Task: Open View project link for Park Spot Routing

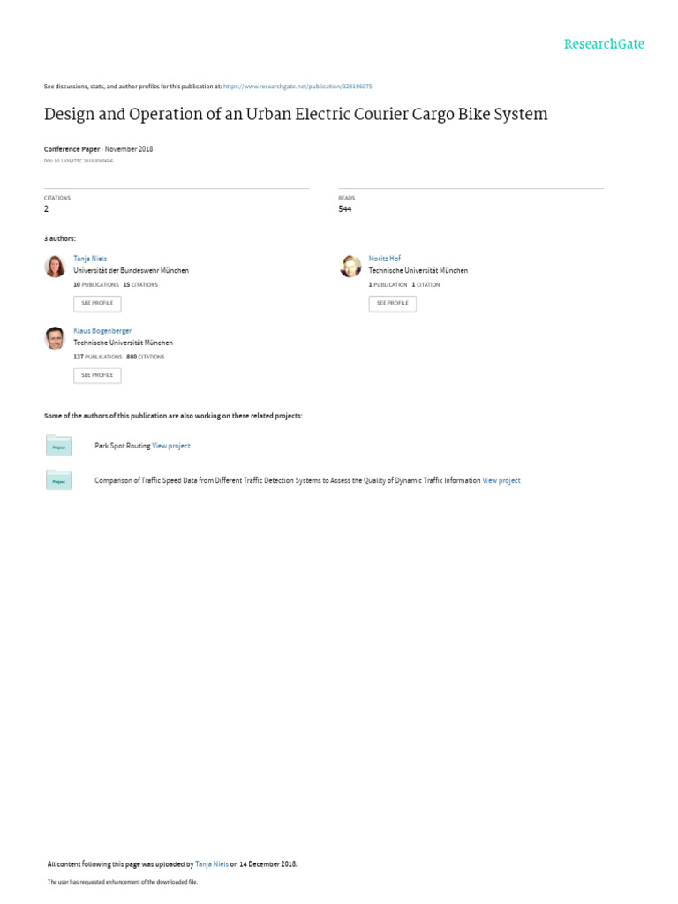Action: pyautogui.click(x=171, y=446)
